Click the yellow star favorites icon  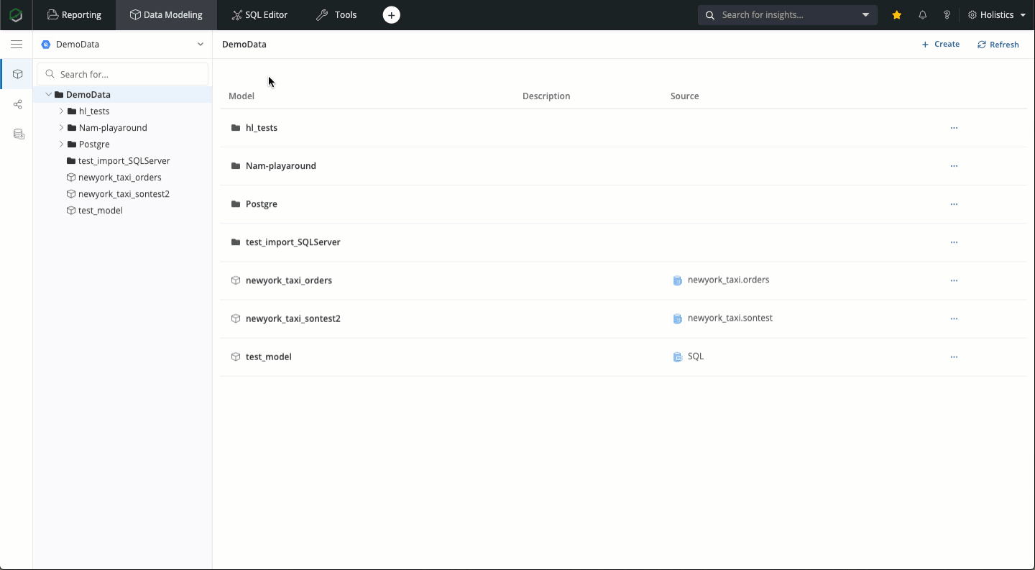[896, 15]
